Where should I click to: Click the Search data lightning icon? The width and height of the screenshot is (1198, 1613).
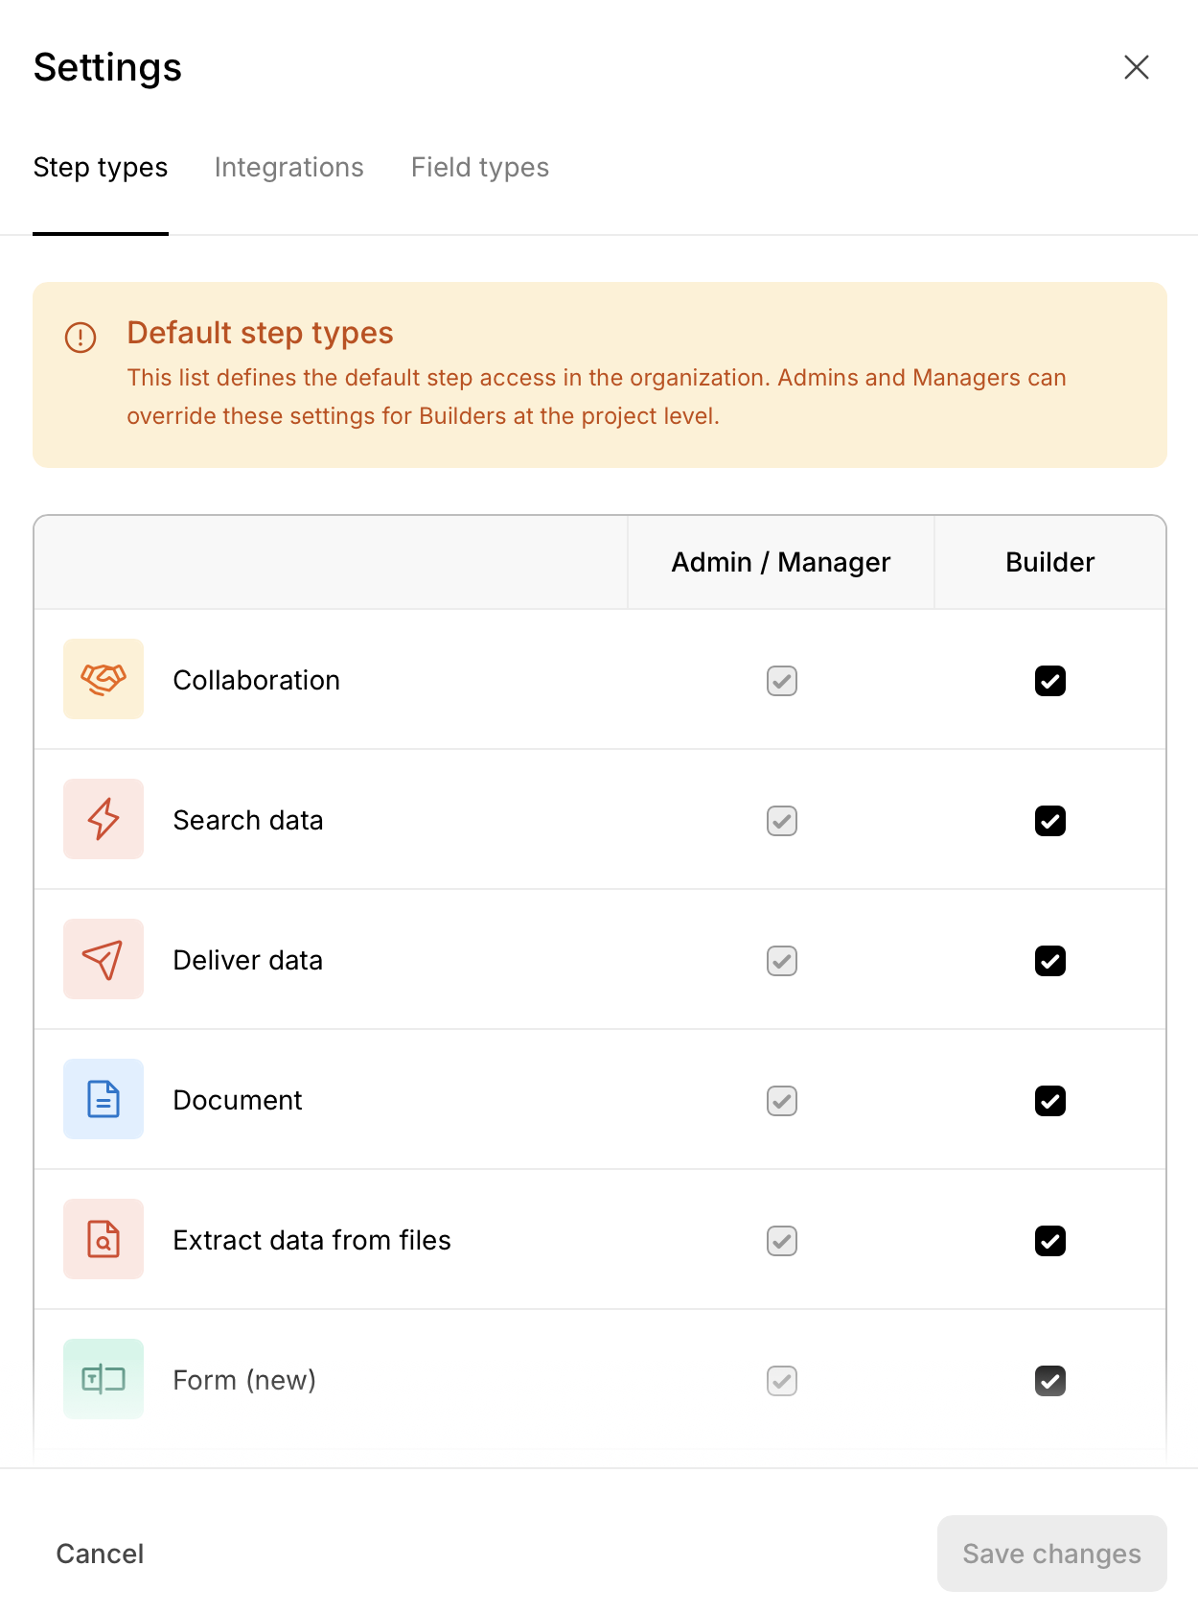click(104, 819)
